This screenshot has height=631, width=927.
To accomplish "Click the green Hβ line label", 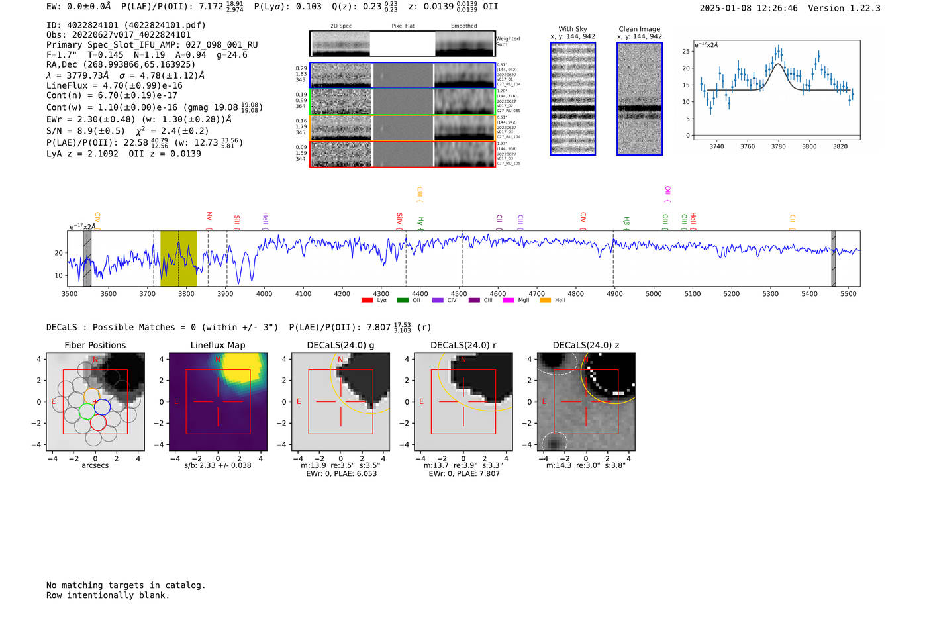I will 626,223.
